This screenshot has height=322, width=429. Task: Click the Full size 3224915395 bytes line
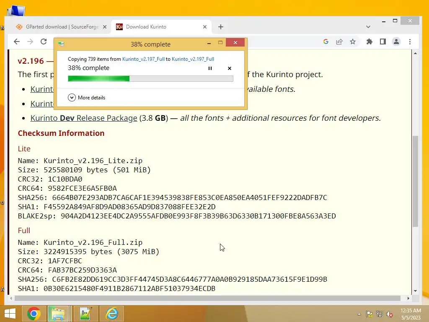point(89,252)
